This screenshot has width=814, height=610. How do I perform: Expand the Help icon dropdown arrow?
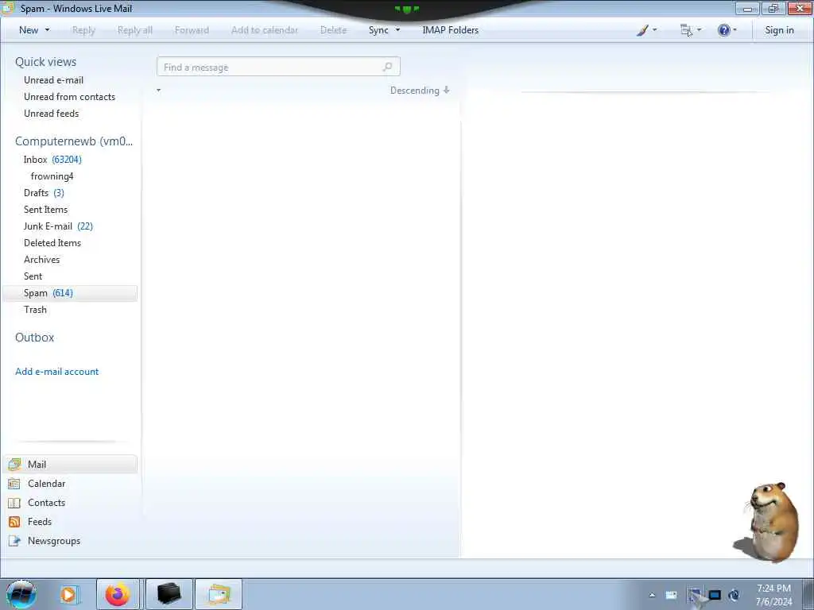point(735,30)
